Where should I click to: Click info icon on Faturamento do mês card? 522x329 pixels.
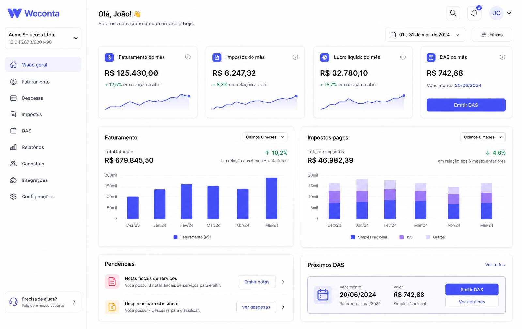click(x=188, y=57)
